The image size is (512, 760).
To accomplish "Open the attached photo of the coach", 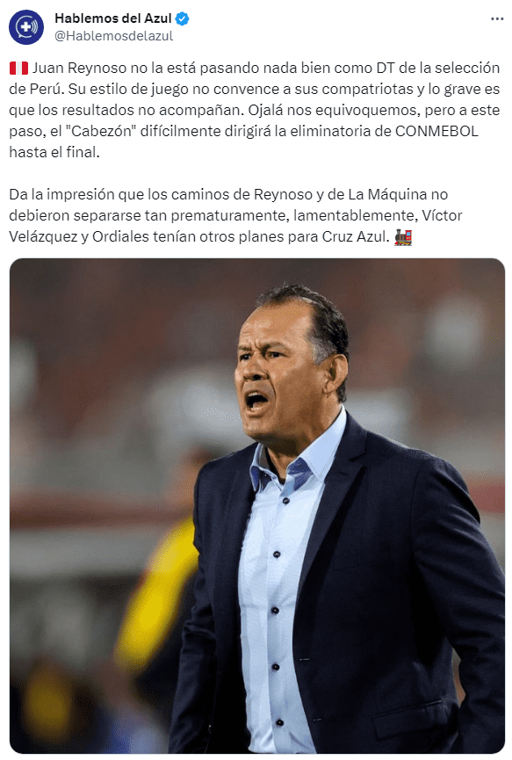I will point(257,505).
